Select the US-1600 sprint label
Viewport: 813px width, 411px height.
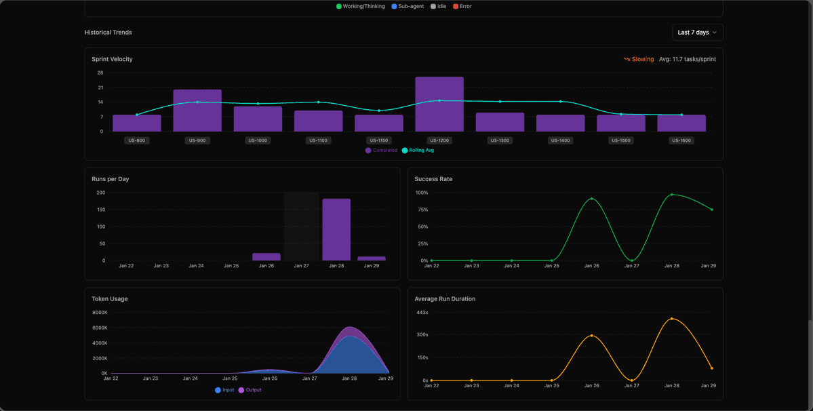coord(681,140)
